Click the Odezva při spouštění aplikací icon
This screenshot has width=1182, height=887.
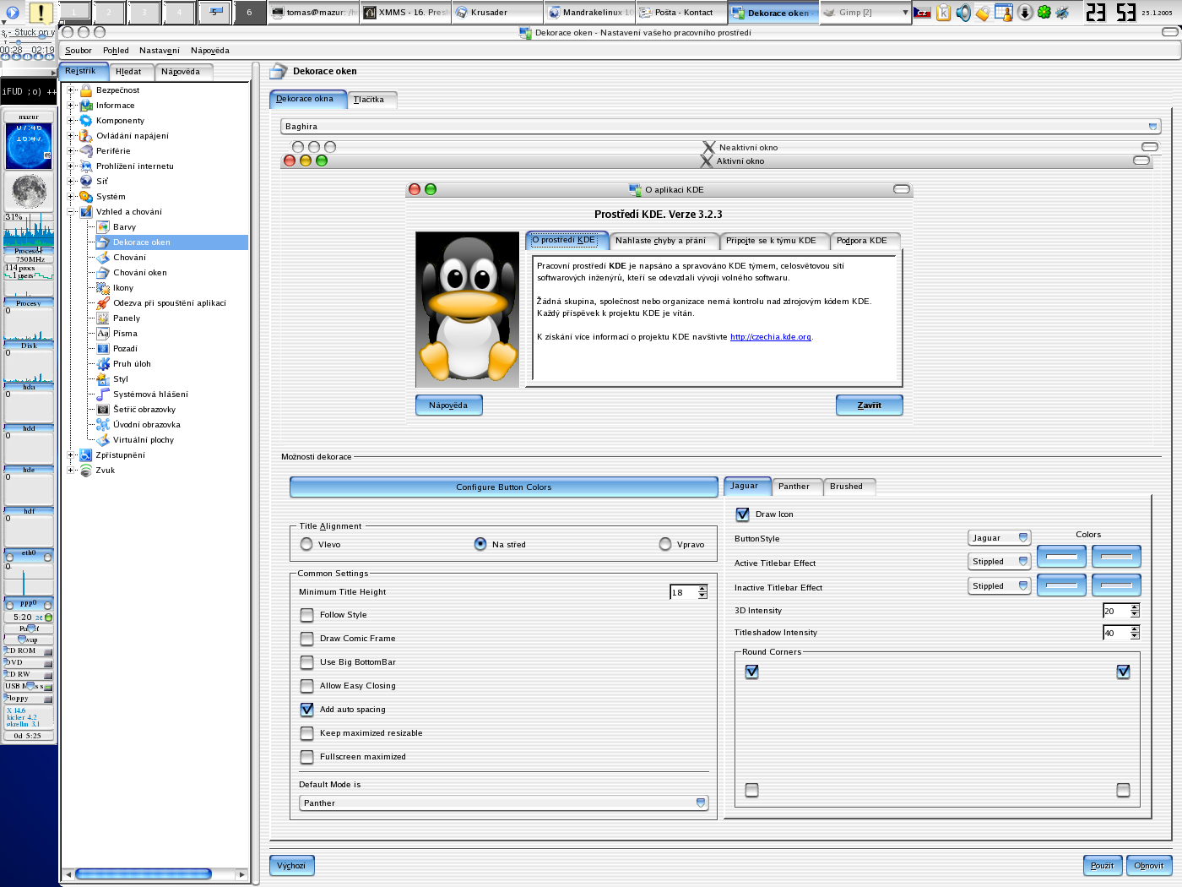click(103, 303)
